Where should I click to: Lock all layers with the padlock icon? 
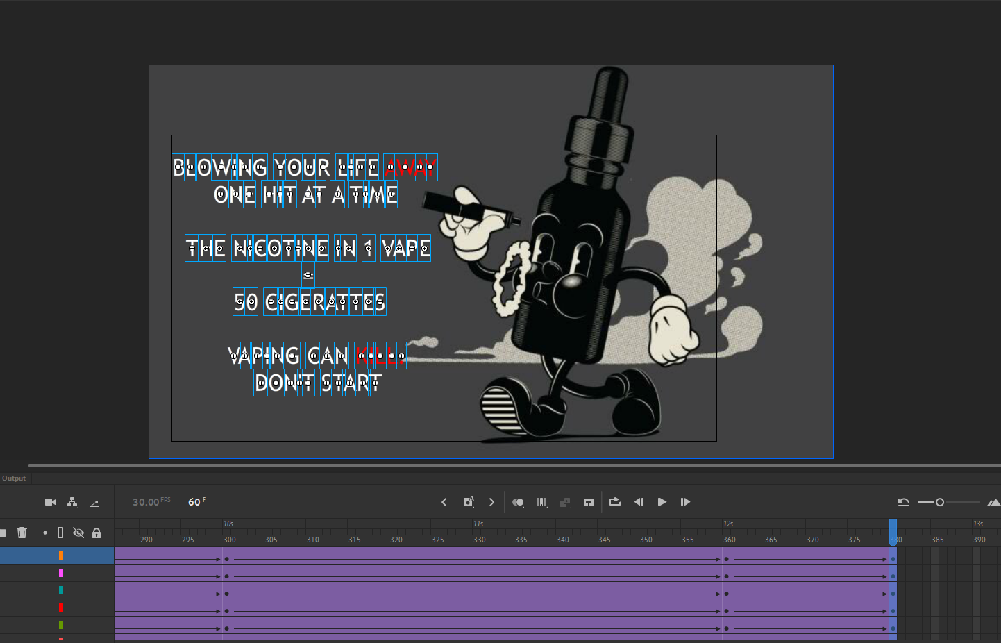click(x=96, y=533)
